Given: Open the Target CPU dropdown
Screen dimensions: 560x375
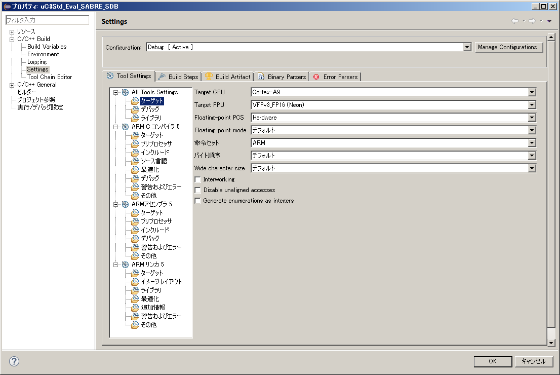Looking at the screenshot, I should click(532, 92).
